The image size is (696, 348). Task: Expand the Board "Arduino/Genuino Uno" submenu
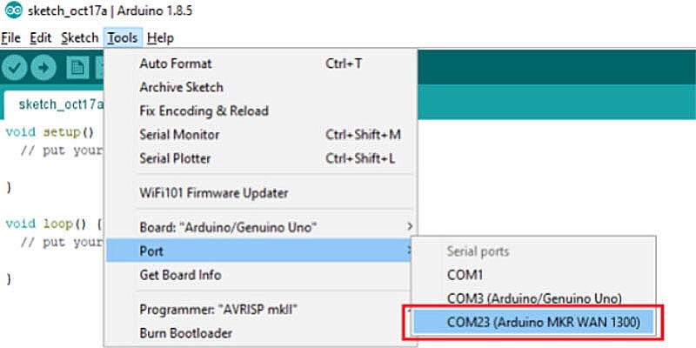[228, 227]
